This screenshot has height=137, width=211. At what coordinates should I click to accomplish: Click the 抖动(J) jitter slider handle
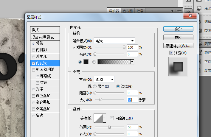[95, 134]
